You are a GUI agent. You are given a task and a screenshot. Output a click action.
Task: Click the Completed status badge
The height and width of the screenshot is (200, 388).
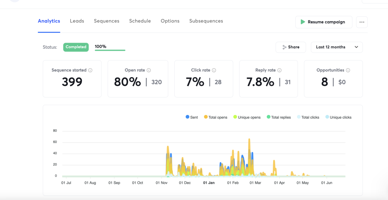pyautogui.click(x=76, y=47)
